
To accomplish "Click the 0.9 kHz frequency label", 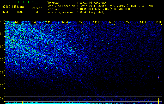I will [x=2, y=60].
